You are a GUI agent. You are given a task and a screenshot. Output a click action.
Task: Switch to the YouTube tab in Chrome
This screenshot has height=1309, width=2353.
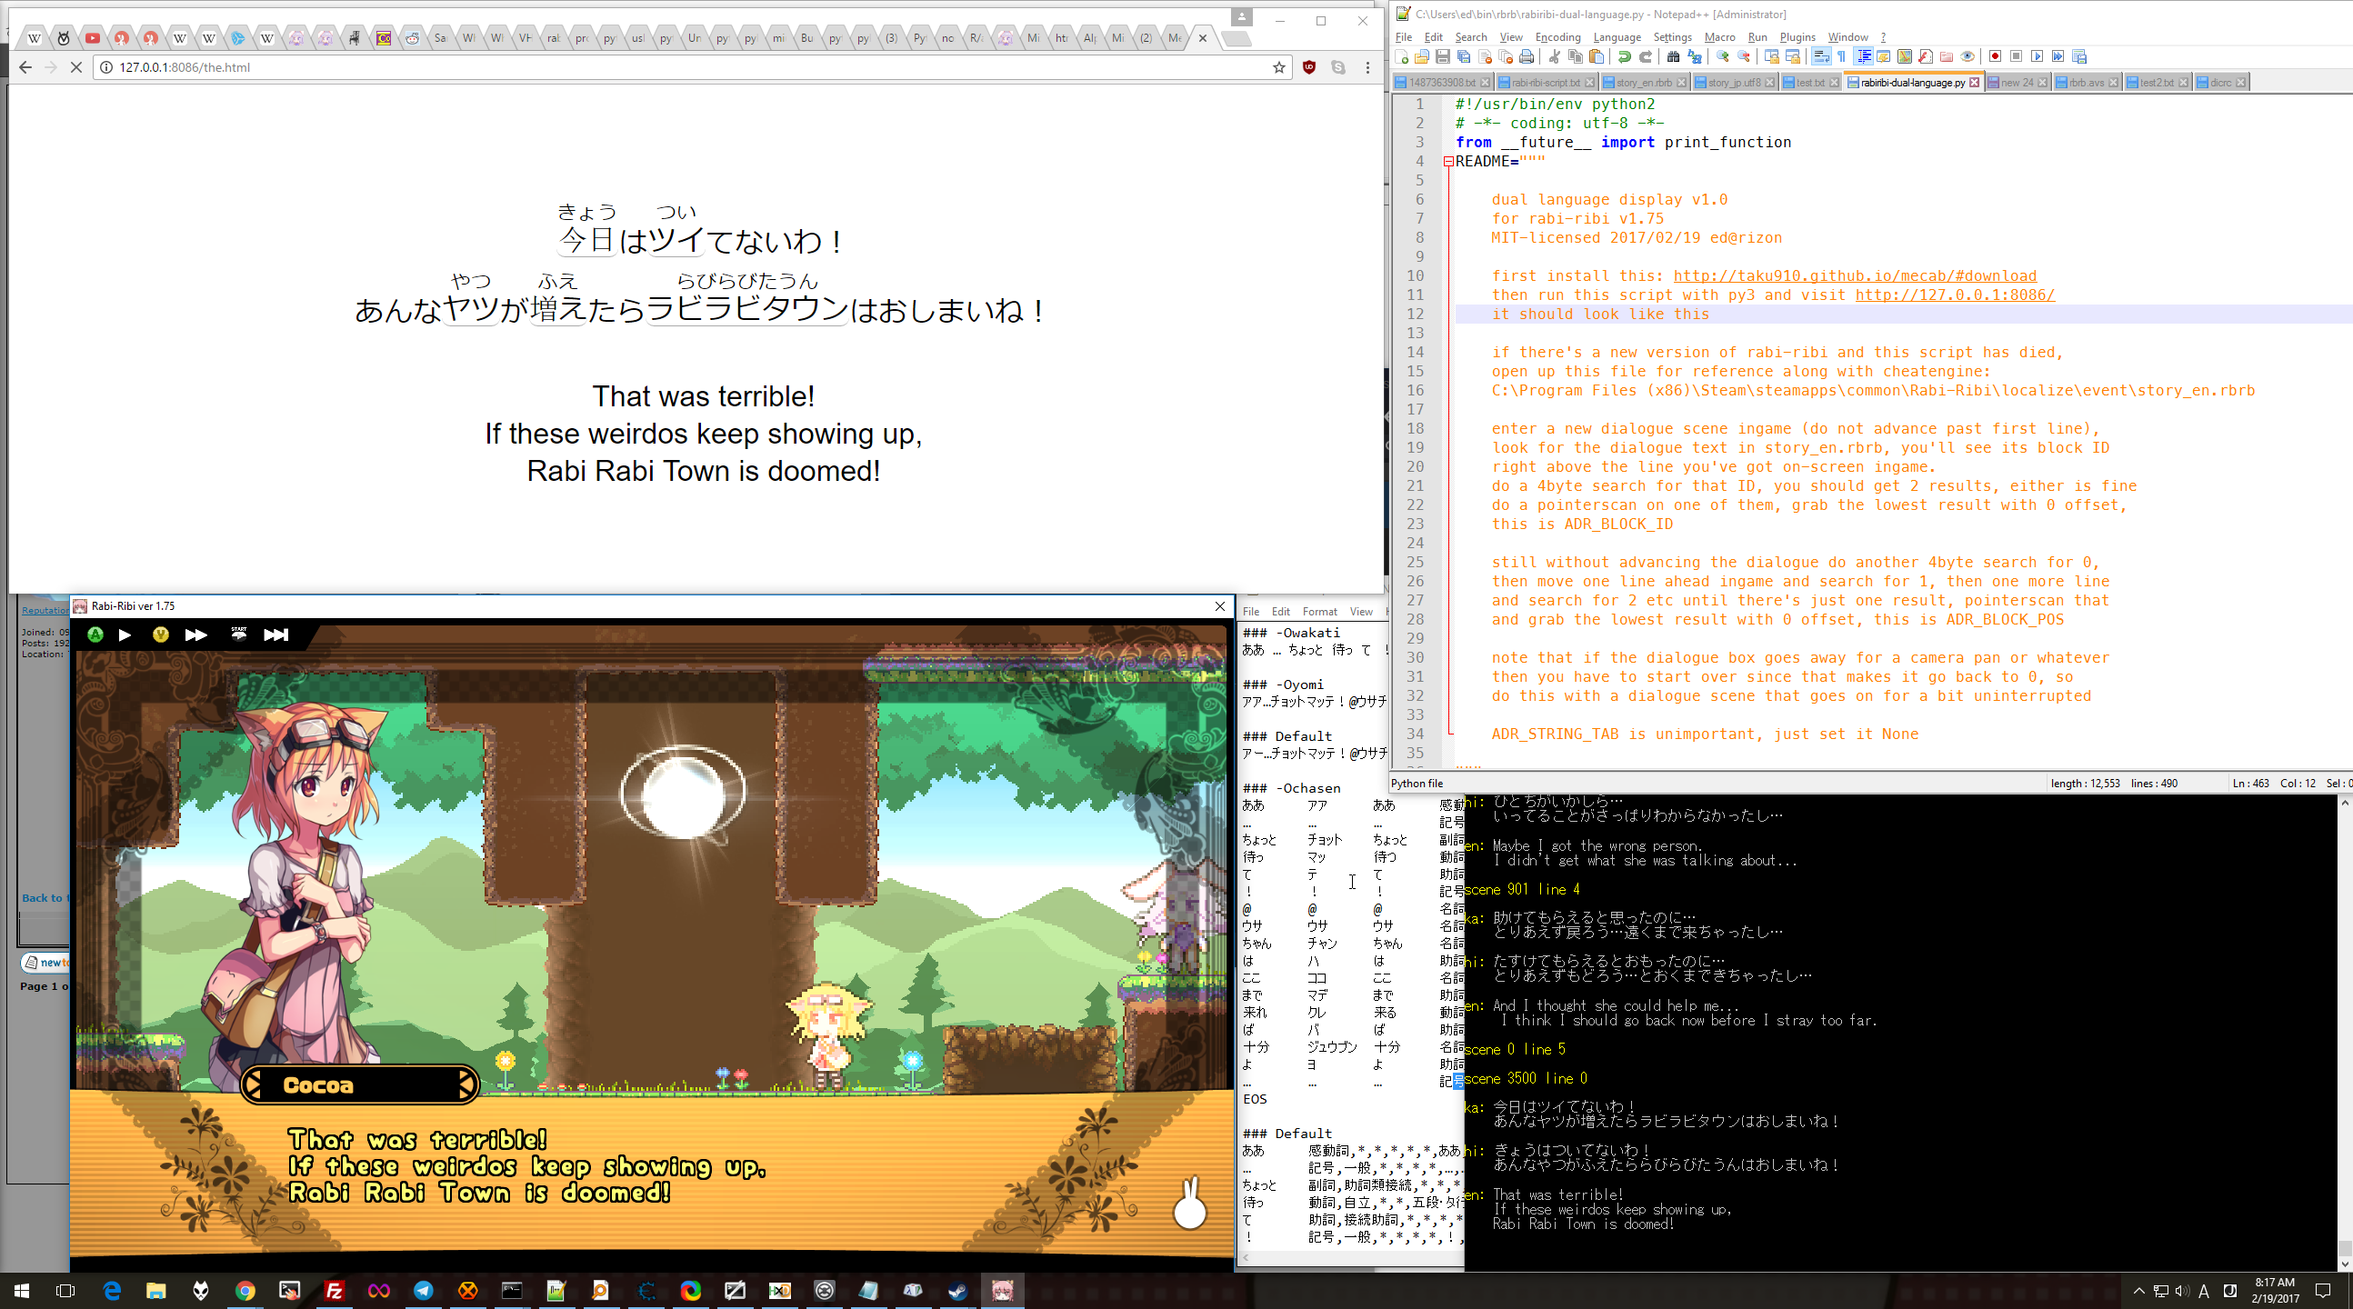(x=92, y=38)
